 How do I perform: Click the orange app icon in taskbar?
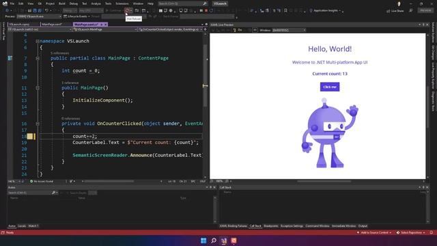pos(234,241)
